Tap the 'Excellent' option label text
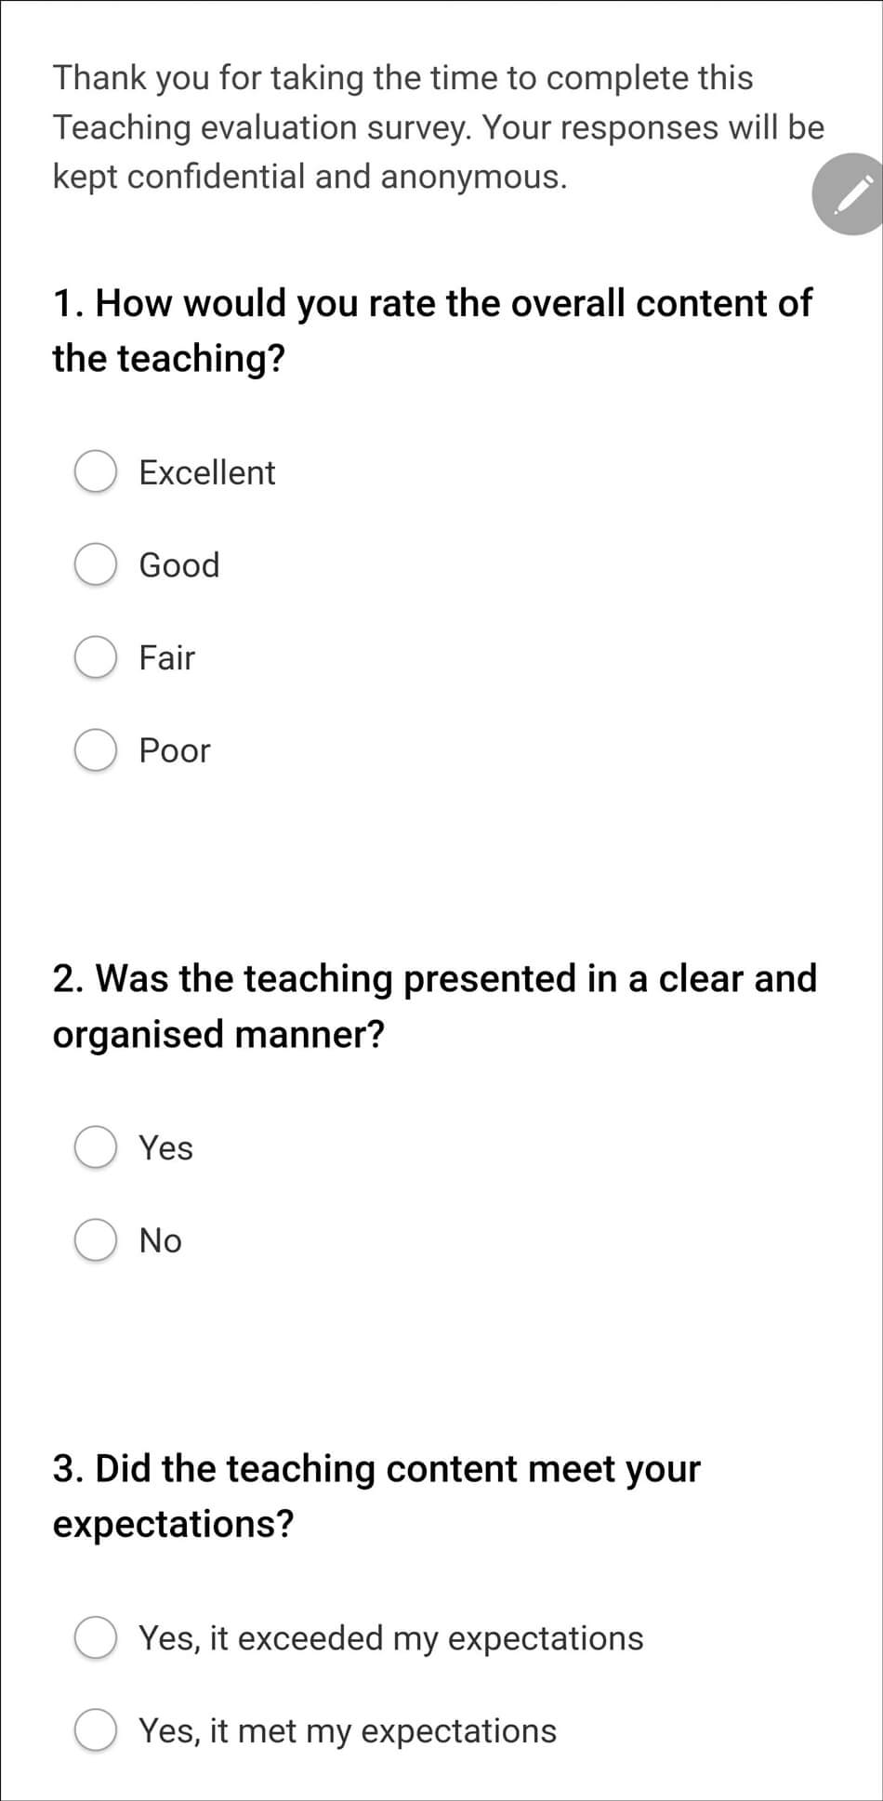The height and width of the screenshot is (1801, 883). pyautogui.click(x=207, y=472)
